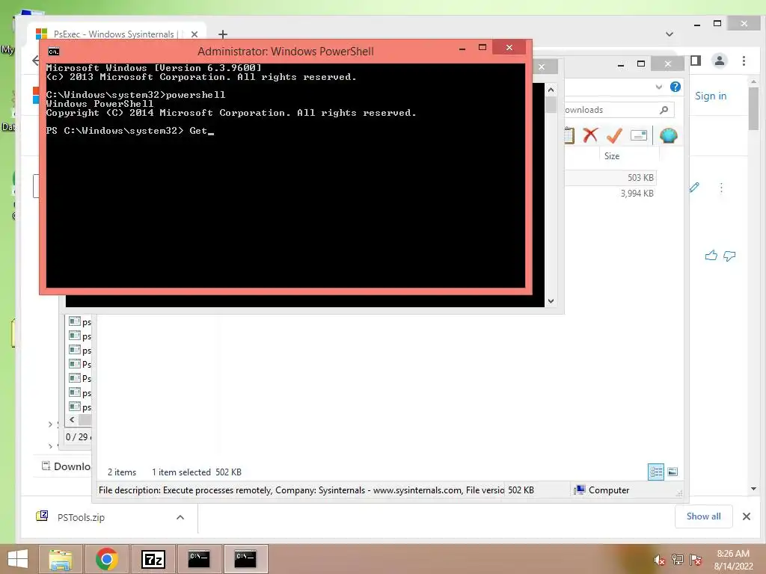
Task: Close the PsExec Chrome tab
Action: click(x=194, y=34)
